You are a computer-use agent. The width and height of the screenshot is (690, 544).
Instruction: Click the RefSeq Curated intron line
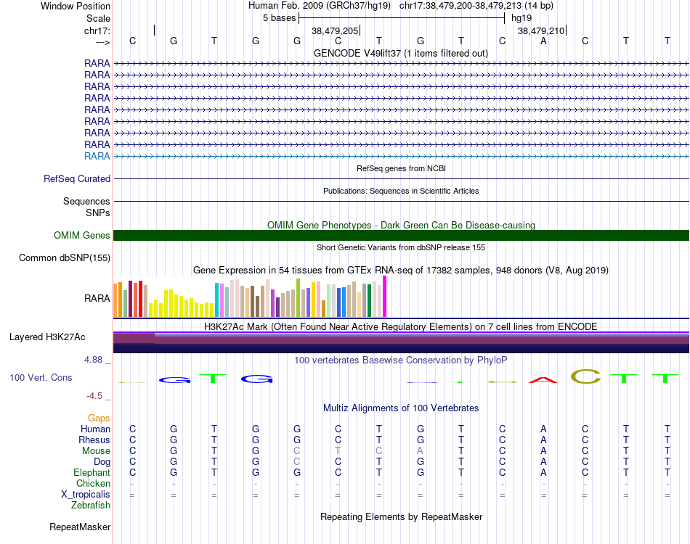pyautogui.click(x=402, y=179)
